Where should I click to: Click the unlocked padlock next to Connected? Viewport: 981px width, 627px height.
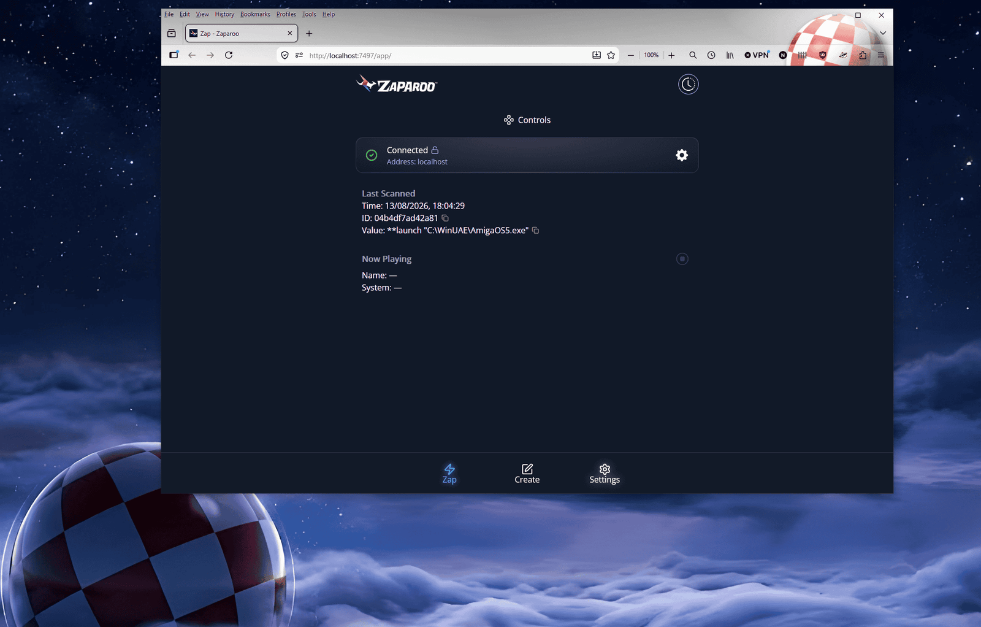click(435, 150)
